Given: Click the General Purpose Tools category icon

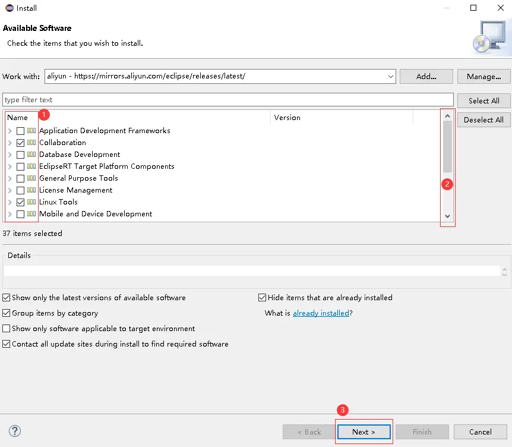Looking at the screenshot, I should pyautogui.click(x=31, y=178).
